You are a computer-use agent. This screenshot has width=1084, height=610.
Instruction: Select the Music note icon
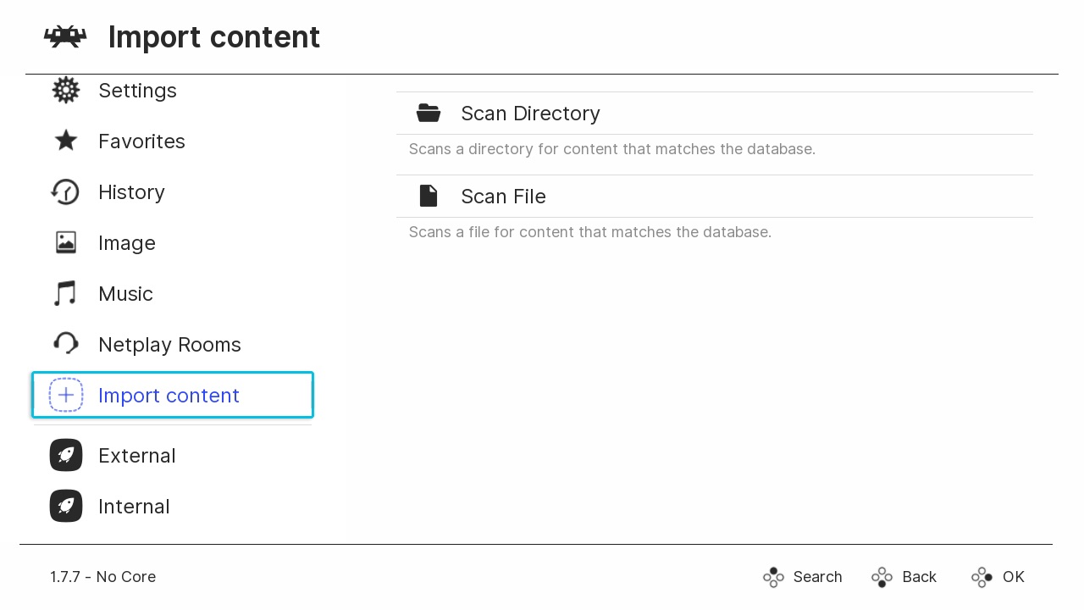click(x=66, y=294)
